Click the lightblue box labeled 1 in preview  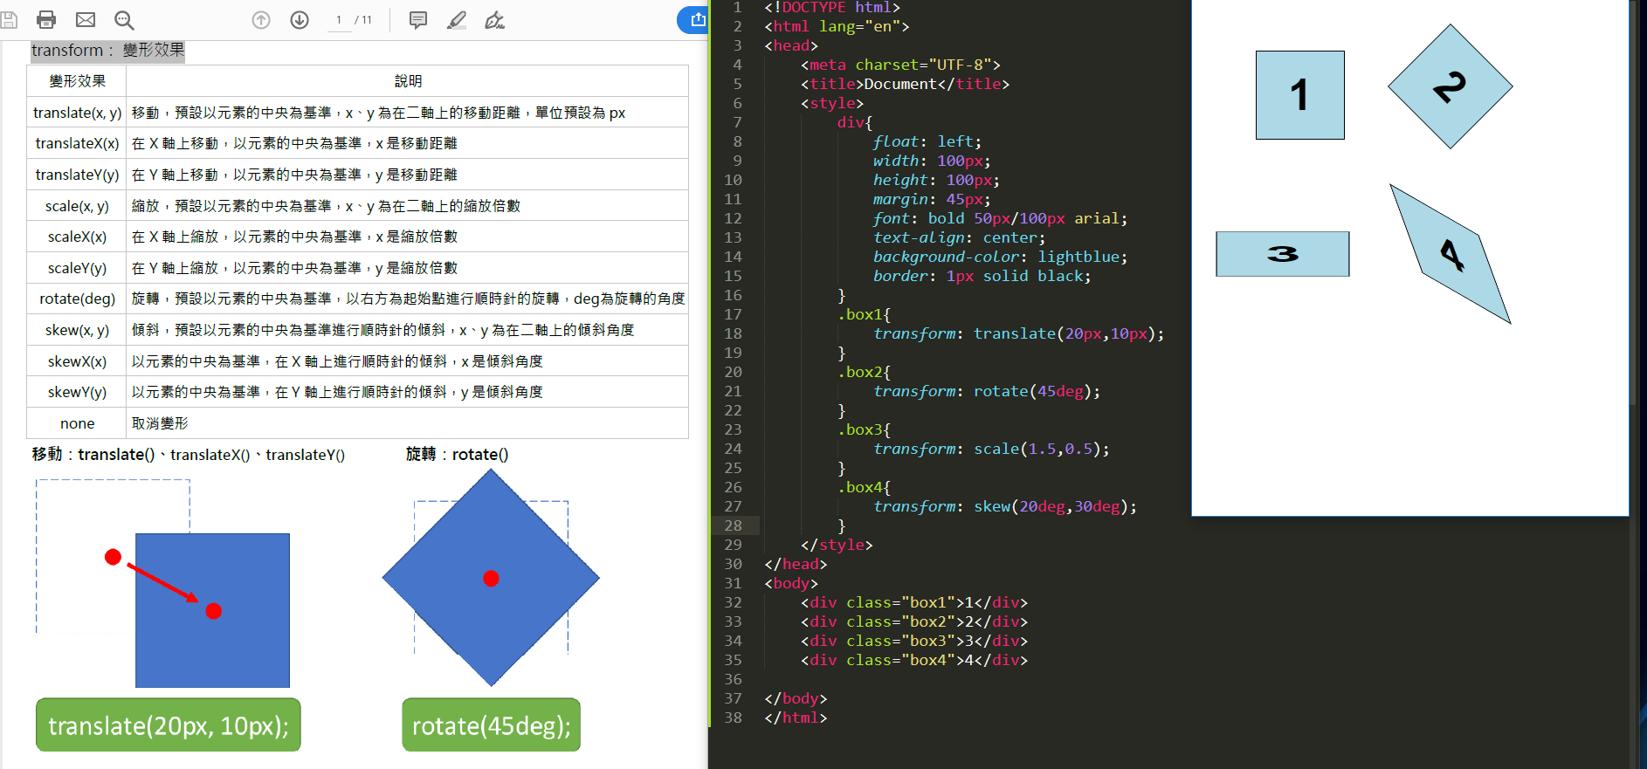tap(1299, 95)
